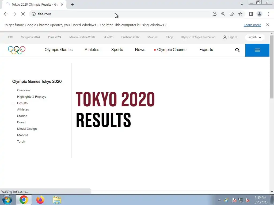Viewport: 274px width, 205px height.
Task: Click the Action Center flag icon
Action: pos(234,200)
